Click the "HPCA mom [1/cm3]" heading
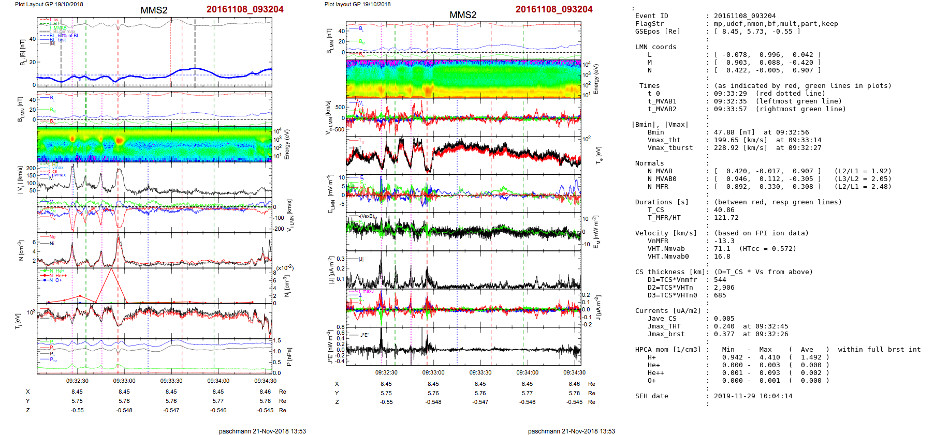This screenshot has width=934, height=435. click(x=668, y=350)
